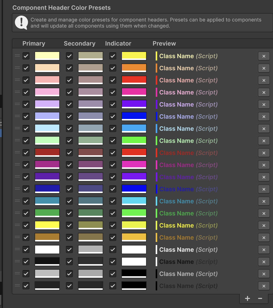Viewport: 273px width, 308px height.
Task: Uncheck the Secondary checkbox of the peach preset row
Action: click(69, 68)
